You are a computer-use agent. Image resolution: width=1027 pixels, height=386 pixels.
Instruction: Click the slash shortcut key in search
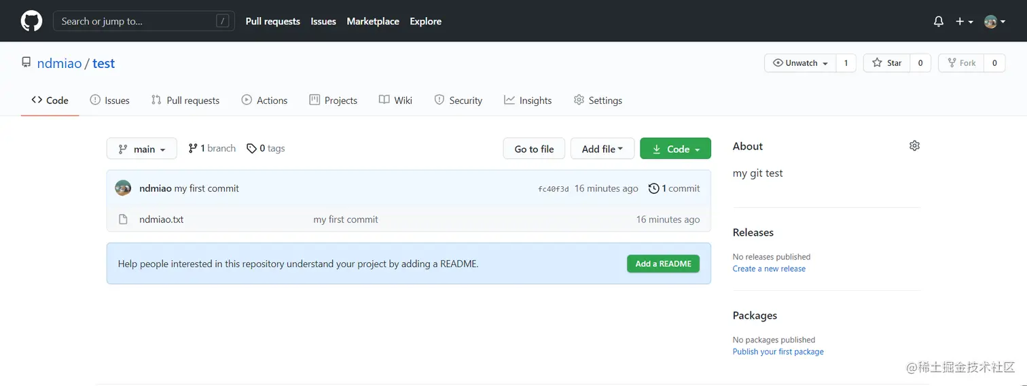tap(222, 21)
